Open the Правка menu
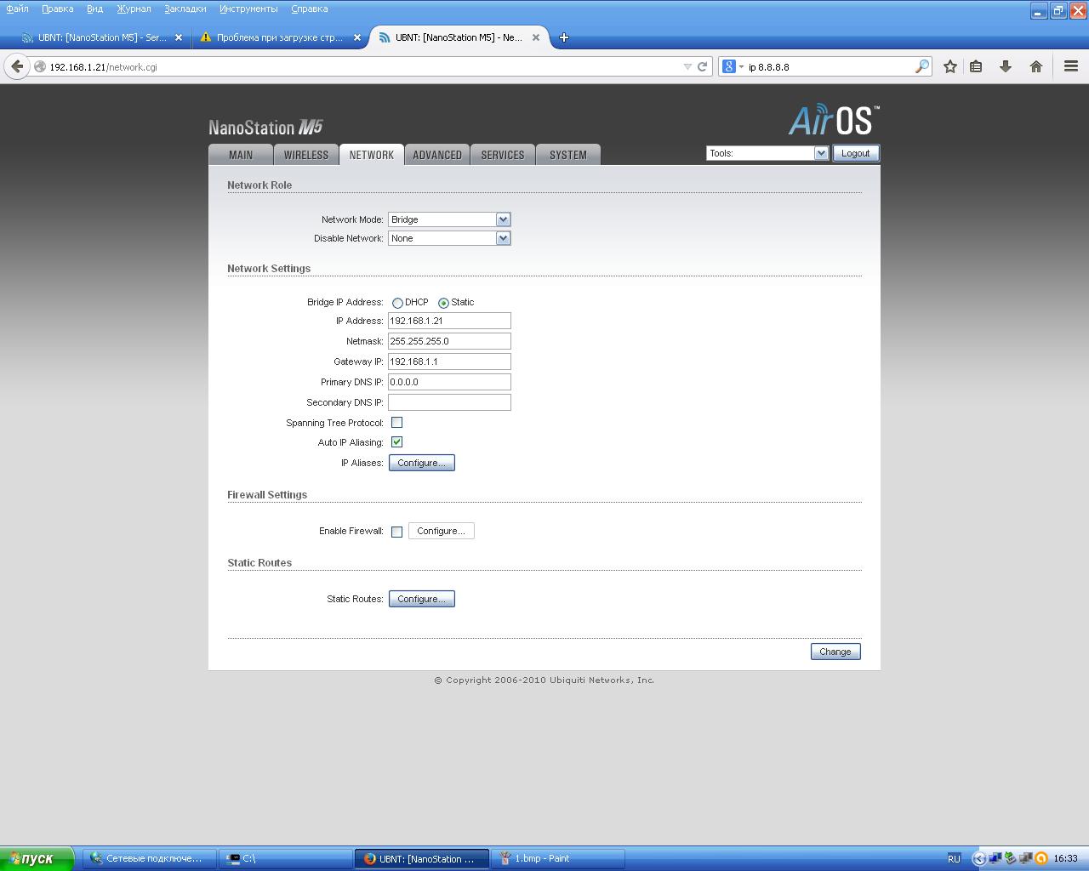Image resolution: width=1089 pixels, height=871 pixels. pyautogui.click(x=57, y=9)
